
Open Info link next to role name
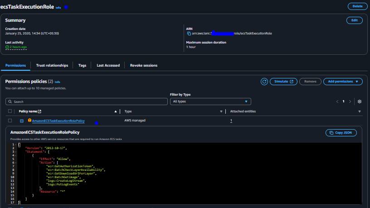click(58, 8)
